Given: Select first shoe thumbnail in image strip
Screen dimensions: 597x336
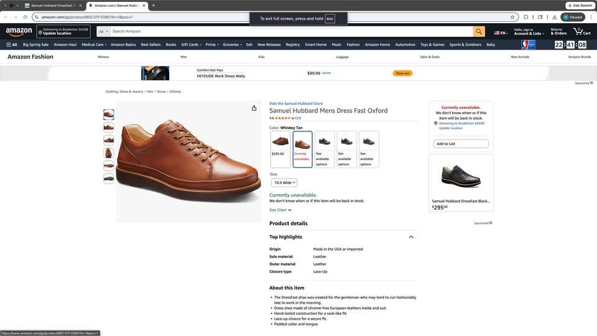Looking at the screenshot, I should point(108,114).
